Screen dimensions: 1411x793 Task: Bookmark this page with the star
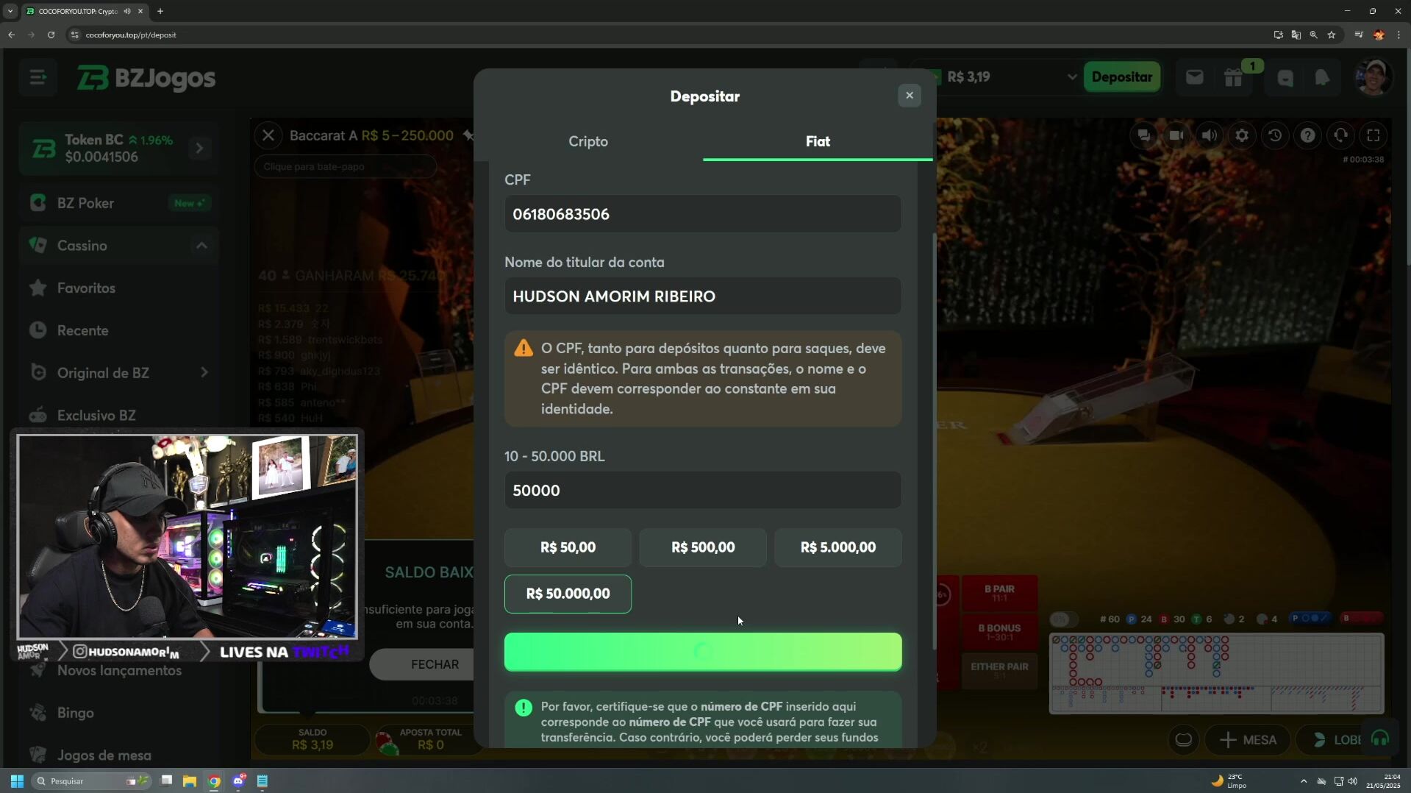click(1331, 35)
